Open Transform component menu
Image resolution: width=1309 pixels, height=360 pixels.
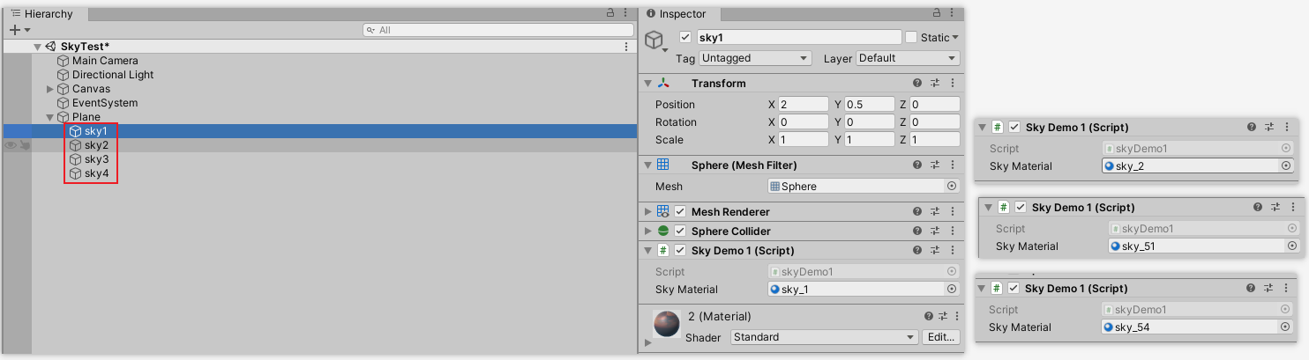(x=952, y=84)
